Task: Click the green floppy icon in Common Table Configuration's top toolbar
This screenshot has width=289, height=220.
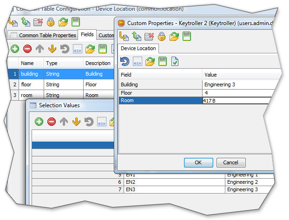Action: tap(76, 22)
